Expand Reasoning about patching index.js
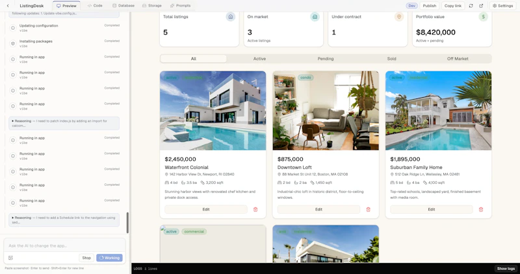Image resolution: width=520 pixels, height=274 pixels. 64,123
